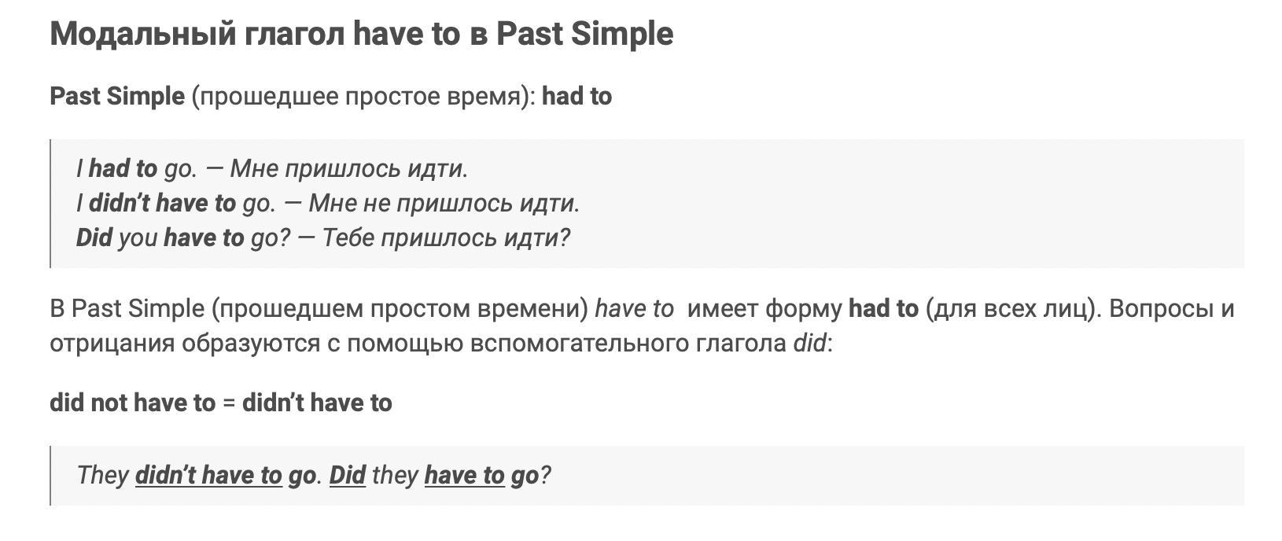Click the heading 'Модальный глагол have to в Past Simple'
Image resolution: width=1282 pixels, height=541 pixels.
click(x=362, y=34)
